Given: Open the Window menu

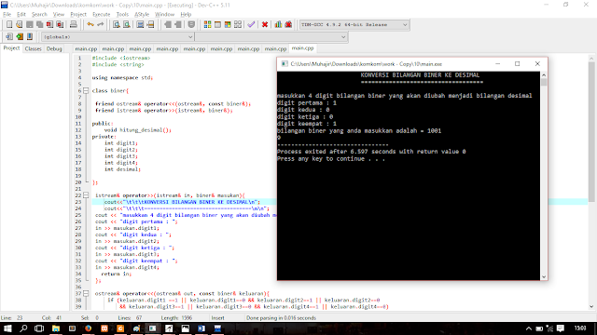Looking at the screenshot, I should click(164, 15).
